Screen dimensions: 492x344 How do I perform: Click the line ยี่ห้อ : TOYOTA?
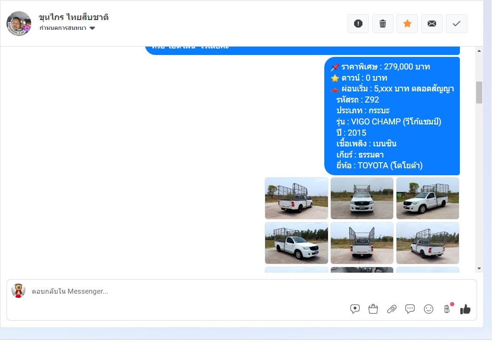coord(379,165)
